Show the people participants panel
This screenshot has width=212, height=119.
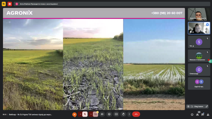click(x=197, y=115)
